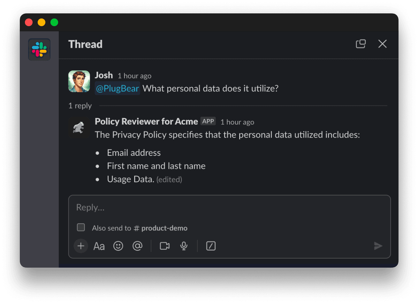This screenshot has height=303, width=418.
Task: Click the edited indicator on the reply
Action: [x=169, y=179]
